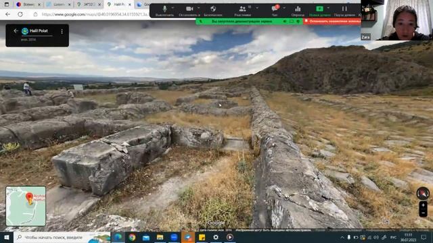Zoom in with the plus button
Screen dimensions: 433x243
pyautogui.click(x=423, y=205)
